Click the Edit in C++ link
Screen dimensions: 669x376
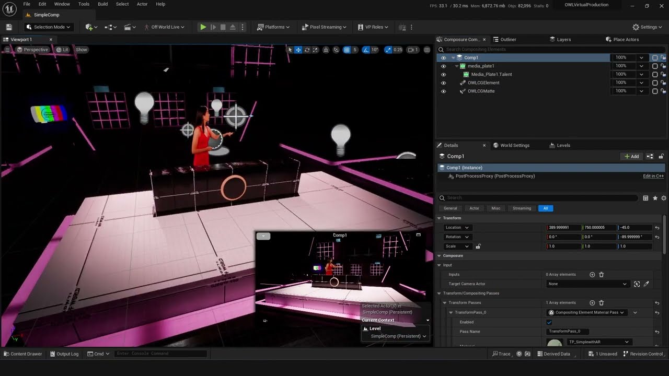pyautogui.click(x=653, y=177)
